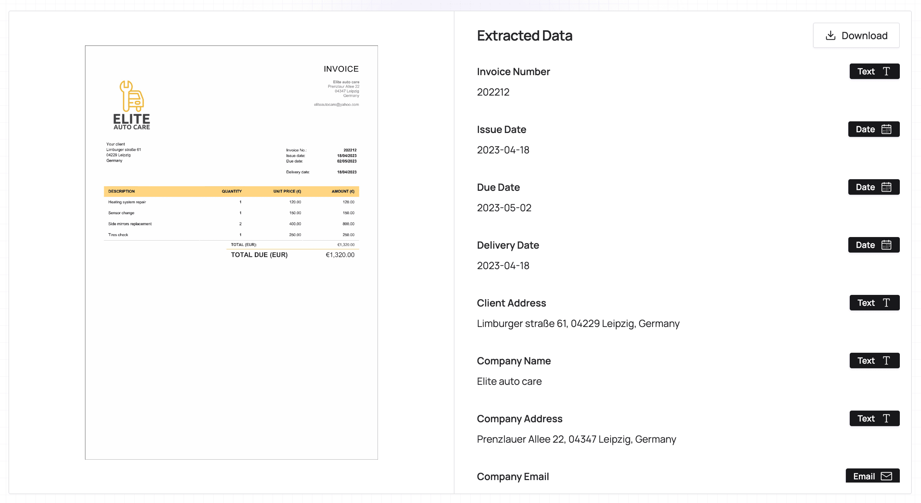Click the TOTAL DUE (EUR) label

259,255
